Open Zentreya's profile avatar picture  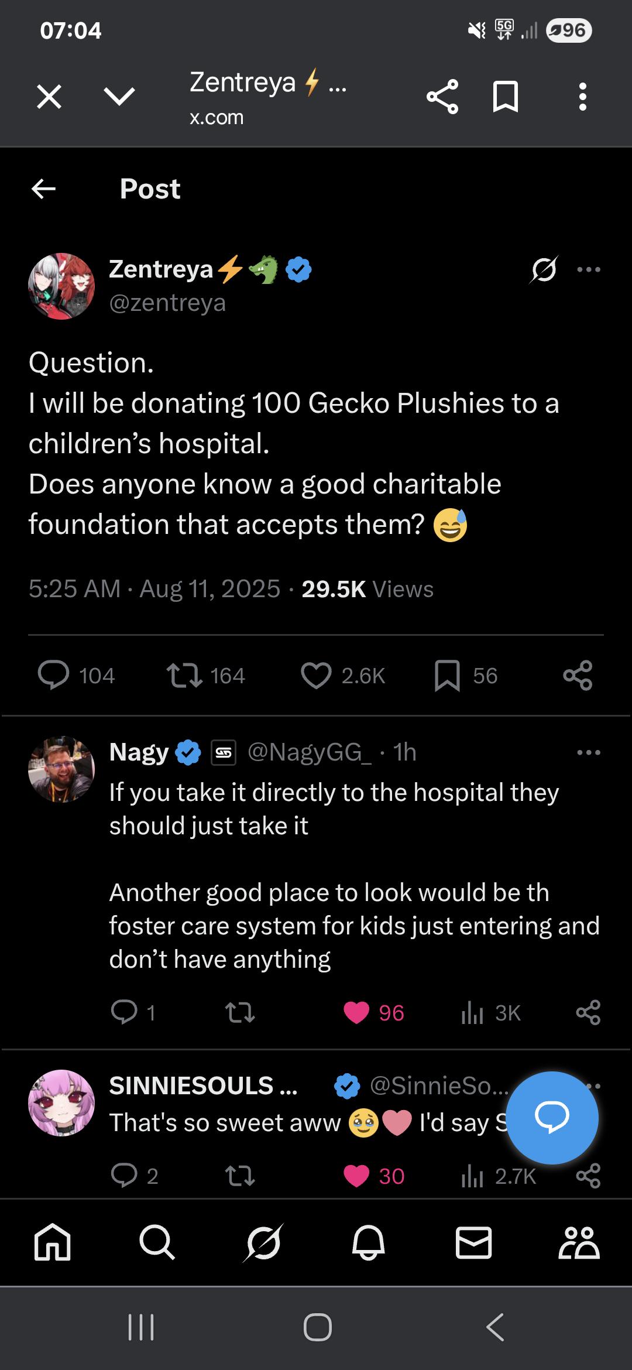coord(61,286)
